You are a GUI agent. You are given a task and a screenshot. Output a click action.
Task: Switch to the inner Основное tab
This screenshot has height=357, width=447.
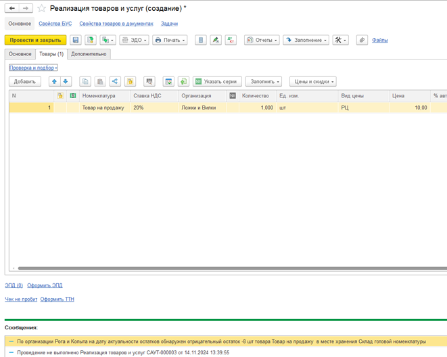20,54
